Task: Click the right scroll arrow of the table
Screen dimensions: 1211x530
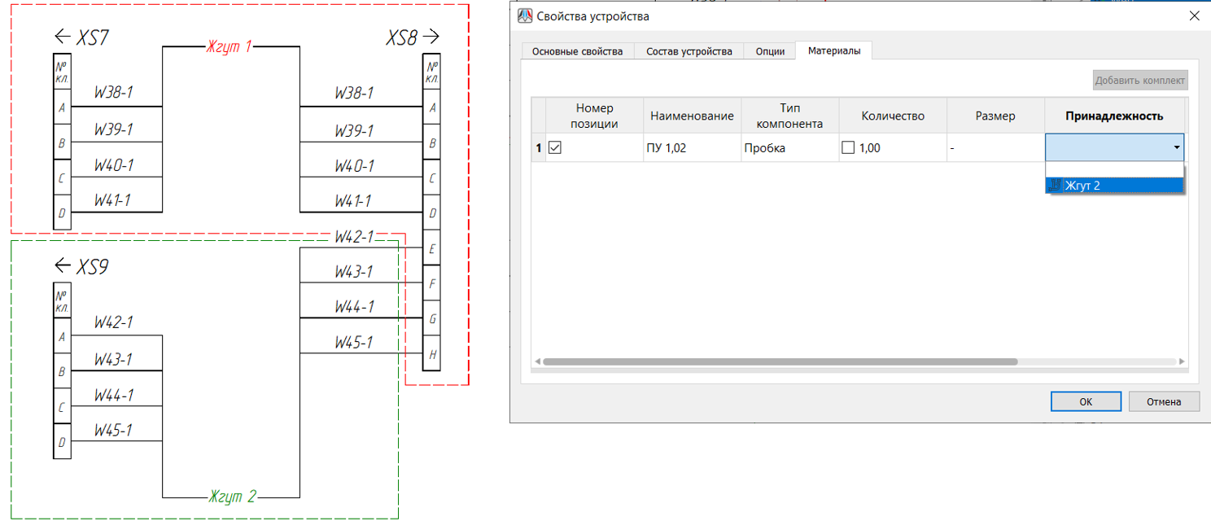Action: click(x=1182, y=361)
